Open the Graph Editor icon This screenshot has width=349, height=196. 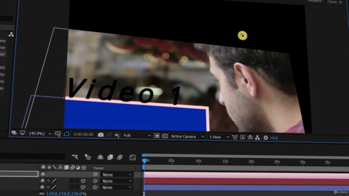[x=133, y=157]
